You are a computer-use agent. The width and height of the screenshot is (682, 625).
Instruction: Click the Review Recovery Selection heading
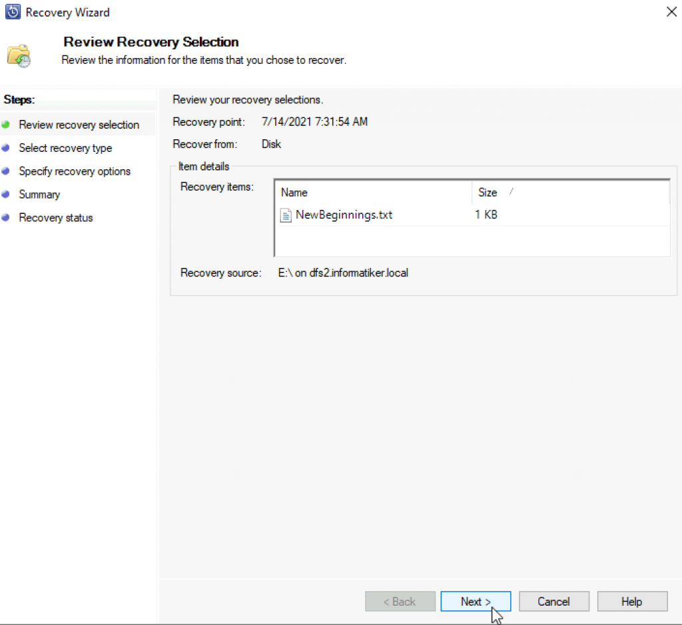[x=151, y=42]
